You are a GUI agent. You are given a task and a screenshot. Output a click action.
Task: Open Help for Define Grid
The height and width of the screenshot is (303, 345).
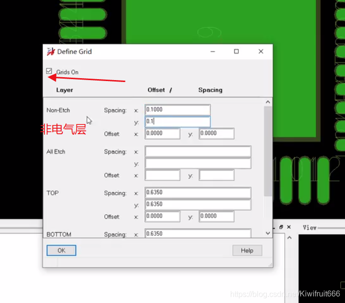click(247, 250)
